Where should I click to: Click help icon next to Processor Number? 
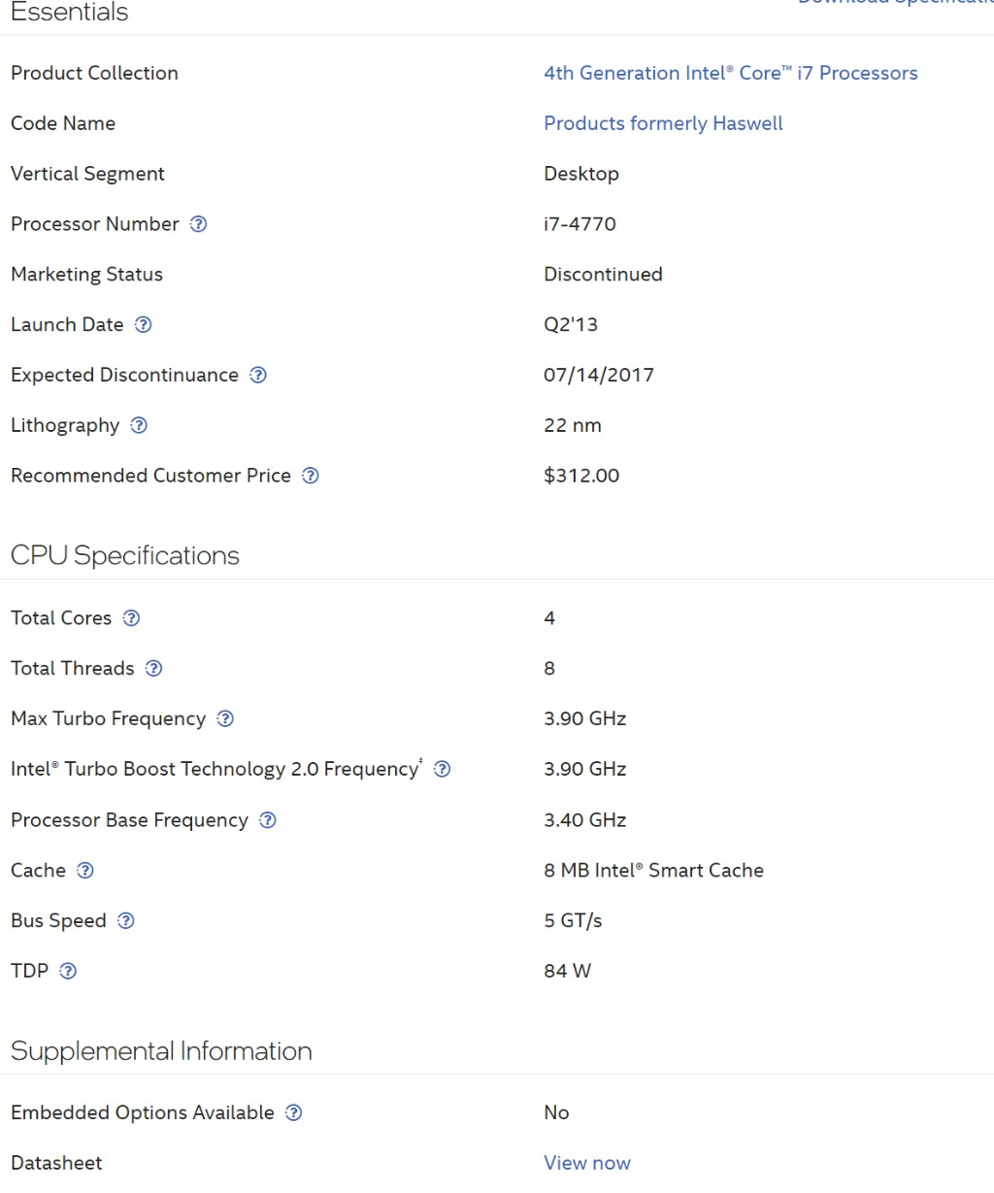[198, 224]
